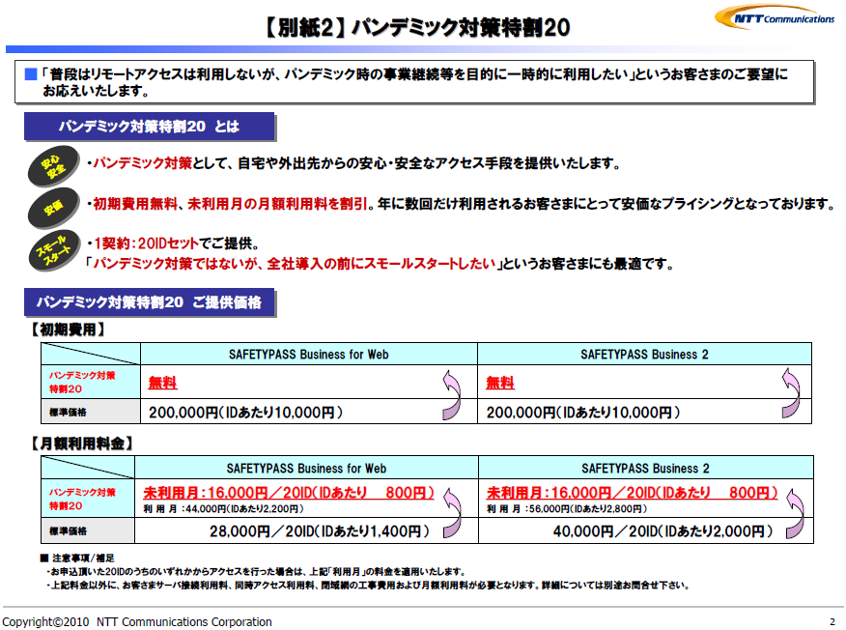Click the curved arrow in 初期費用 Business 2 column

[x=791, y=393]
